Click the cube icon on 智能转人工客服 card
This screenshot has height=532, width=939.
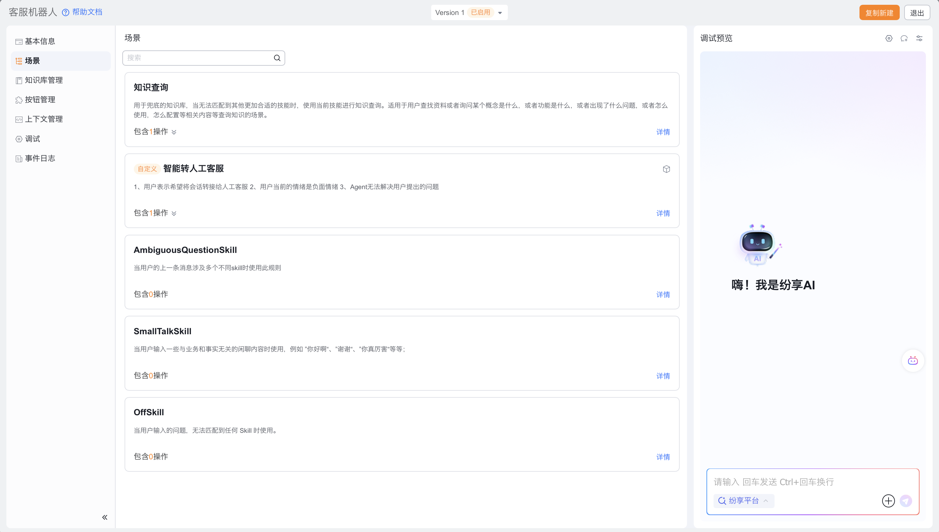666,169
